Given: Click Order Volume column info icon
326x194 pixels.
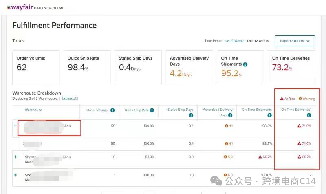Looking at the screenshot, I should tap(112, 110).
